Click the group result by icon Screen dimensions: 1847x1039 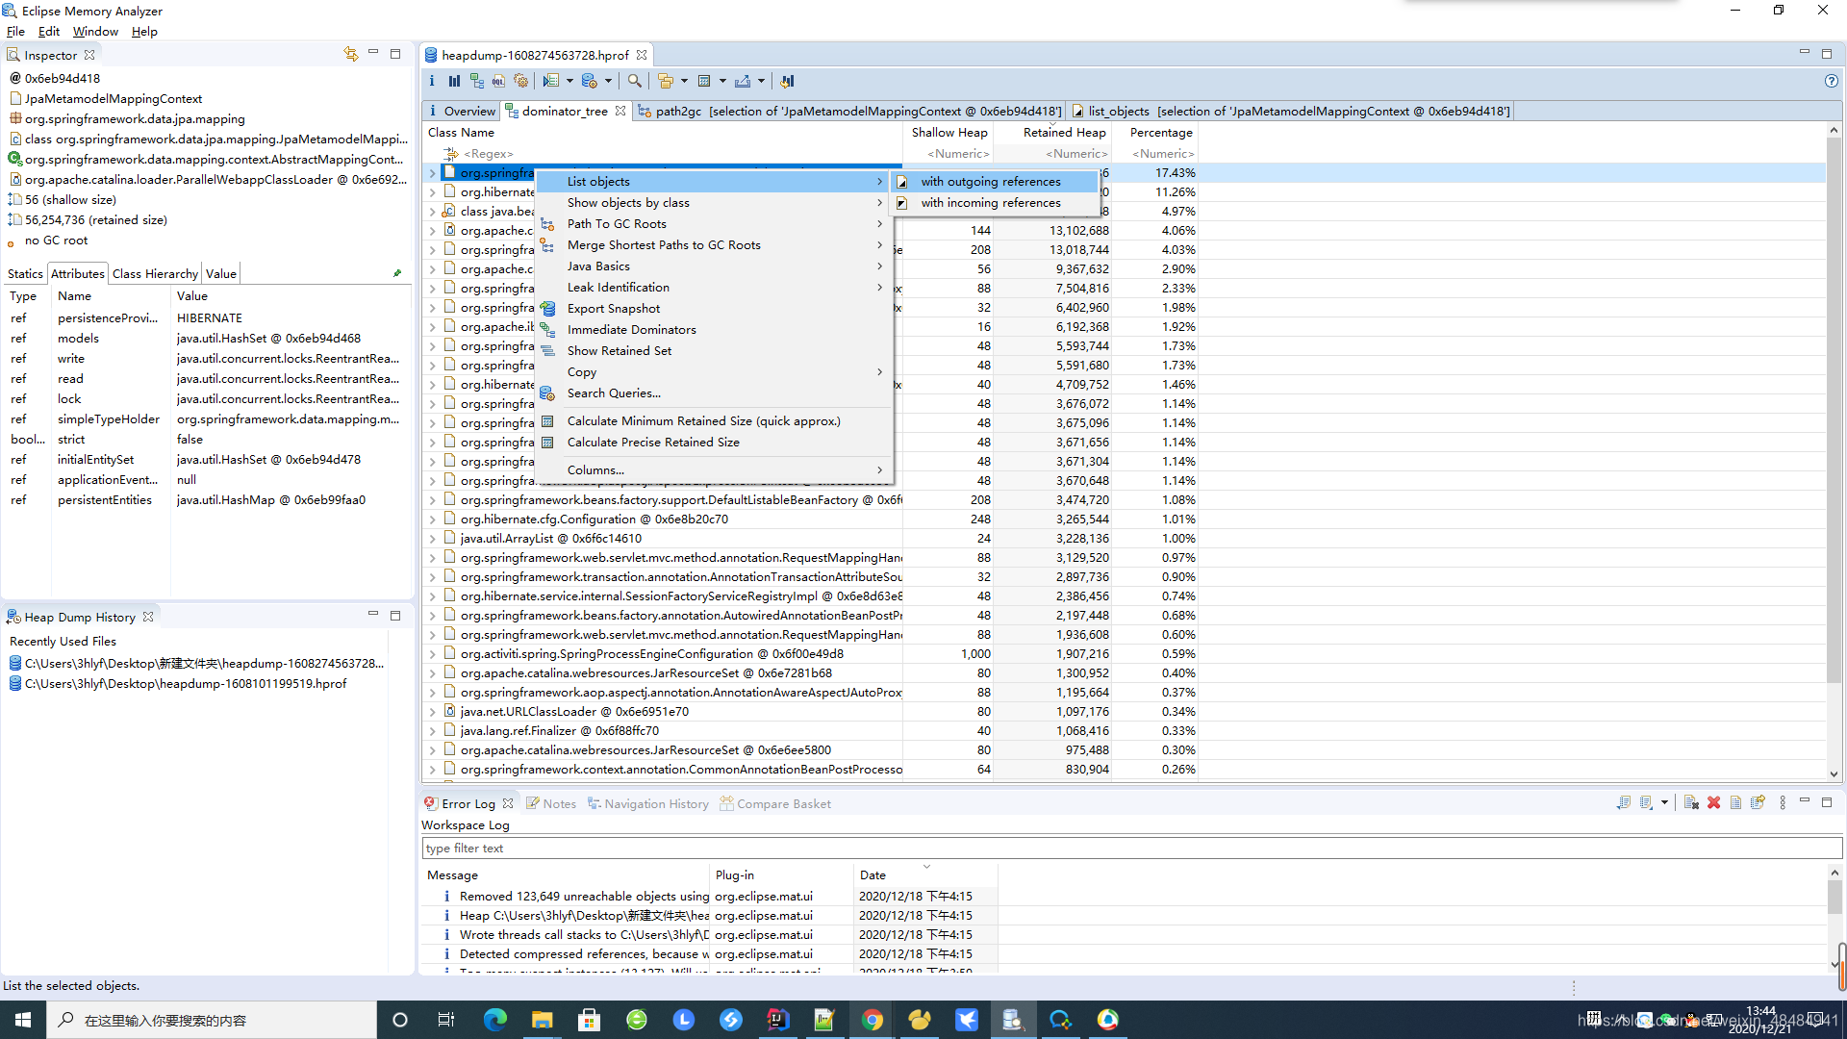666,81
